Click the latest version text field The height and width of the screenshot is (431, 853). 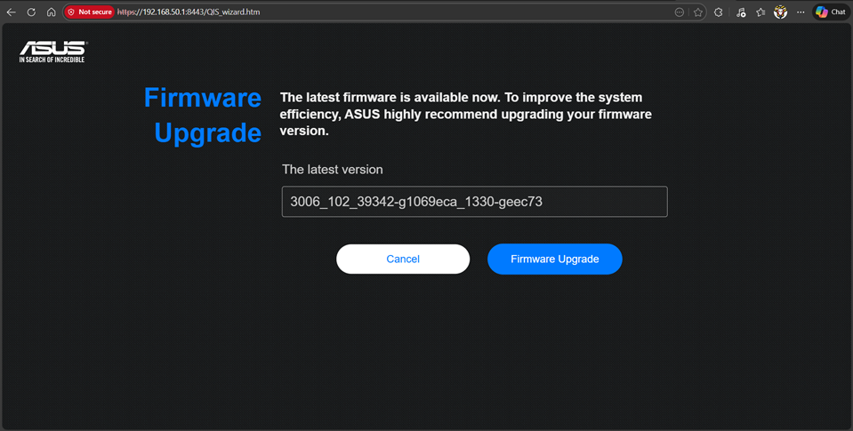[x=474, y=202]
